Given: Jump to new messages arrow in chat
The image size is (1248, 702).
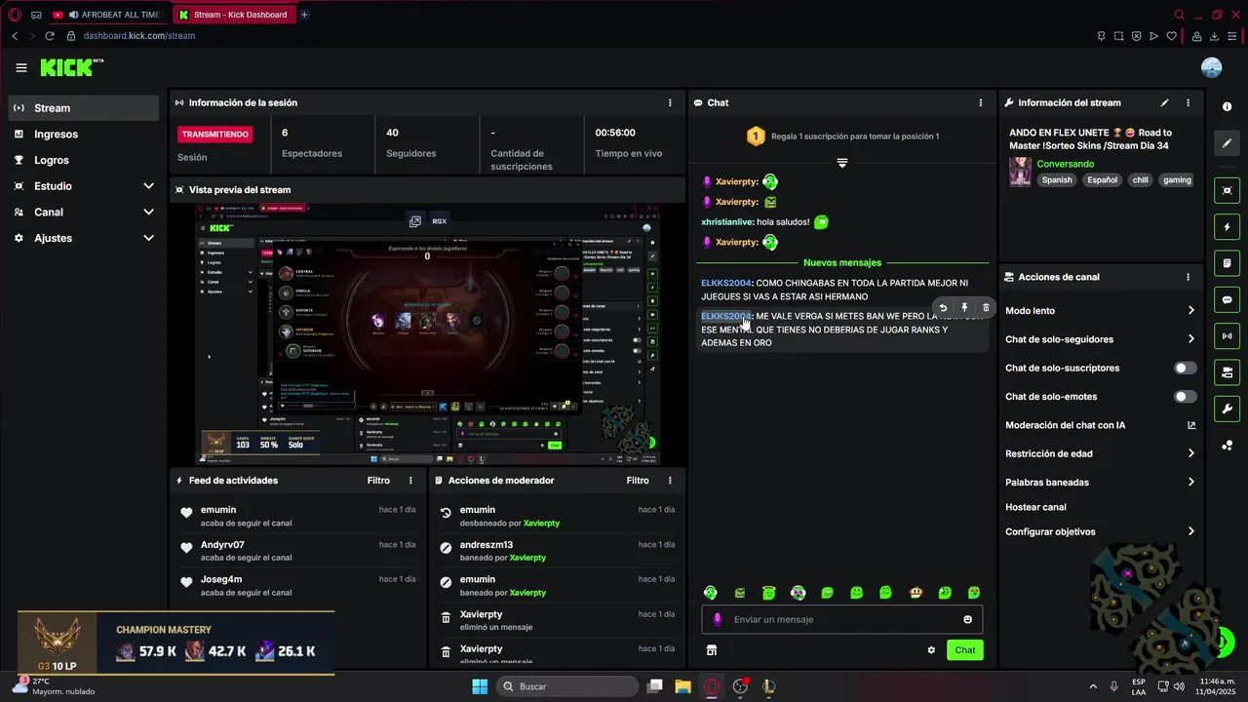Looking at the screenshot, I should [842, 163].
